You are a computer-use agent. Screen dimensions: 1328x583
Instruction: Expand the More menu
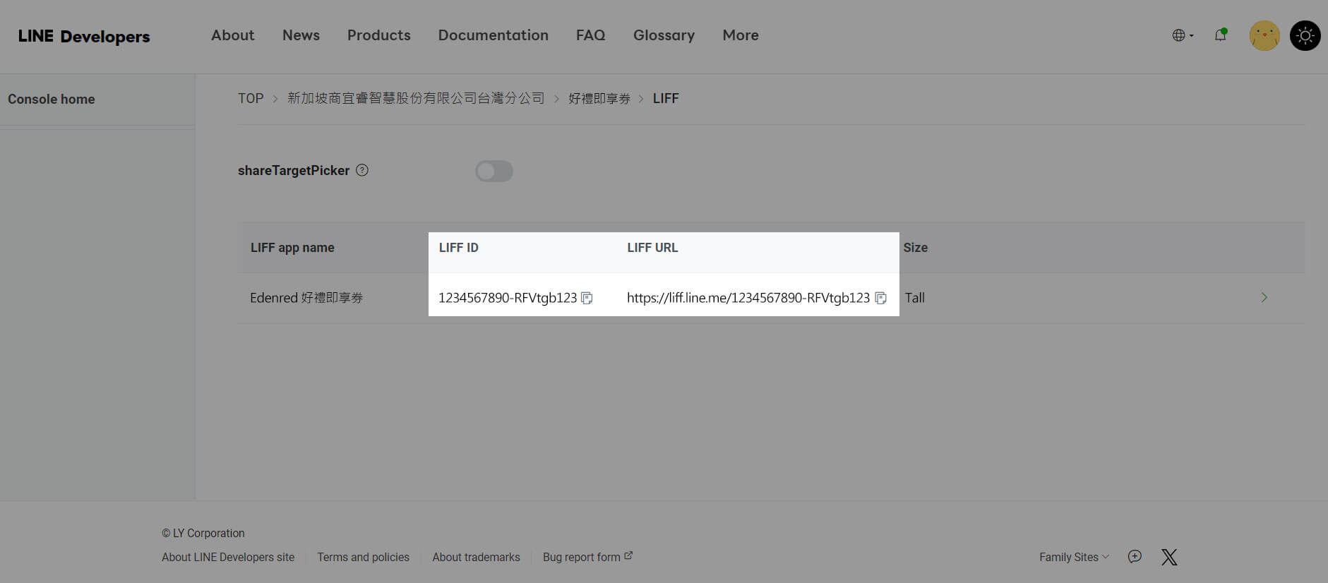pyautogui.click(x=741, y=35)
